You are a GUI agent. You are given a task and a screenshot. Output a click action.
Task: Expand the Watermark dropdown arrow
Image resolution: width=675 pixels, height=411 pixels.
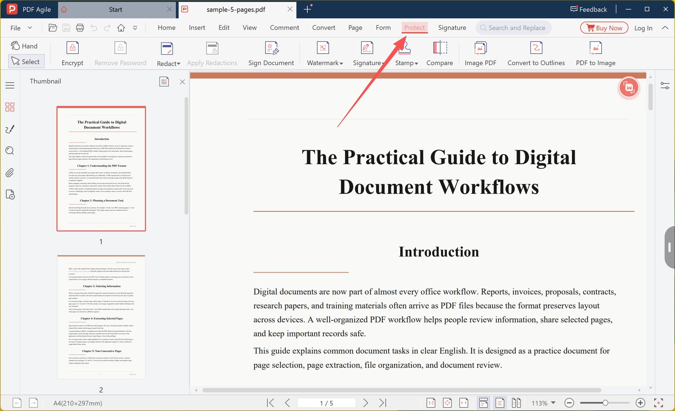(x=341, y=64)
